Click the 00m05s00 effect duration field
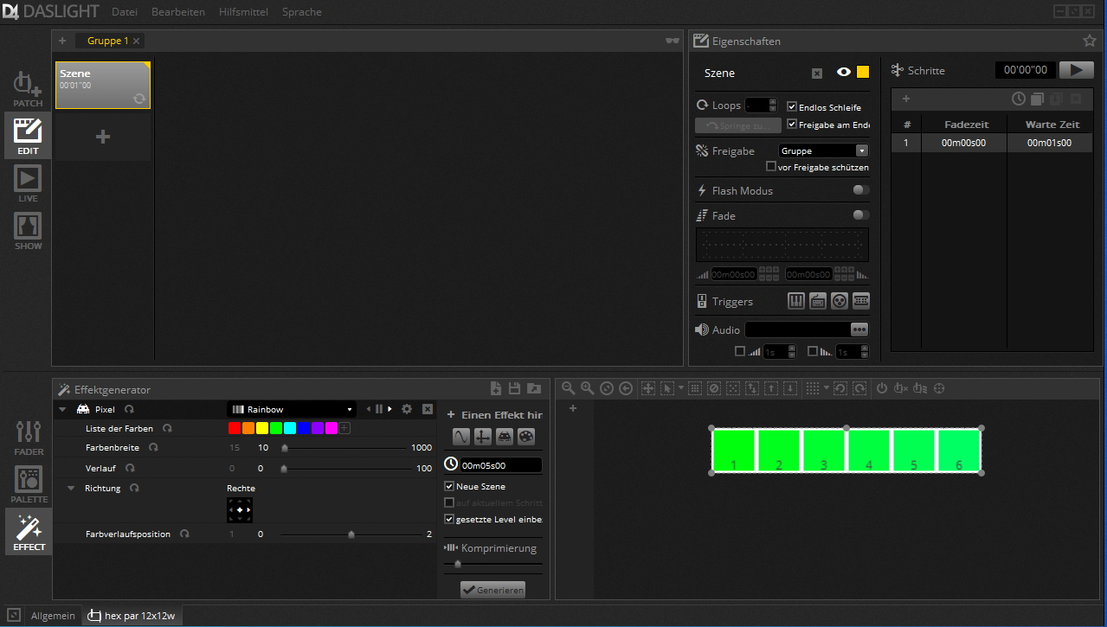The image size is (1107, 627). click(495, 464)
